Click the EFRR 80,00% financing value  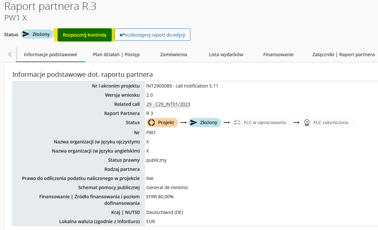point(160,197)
